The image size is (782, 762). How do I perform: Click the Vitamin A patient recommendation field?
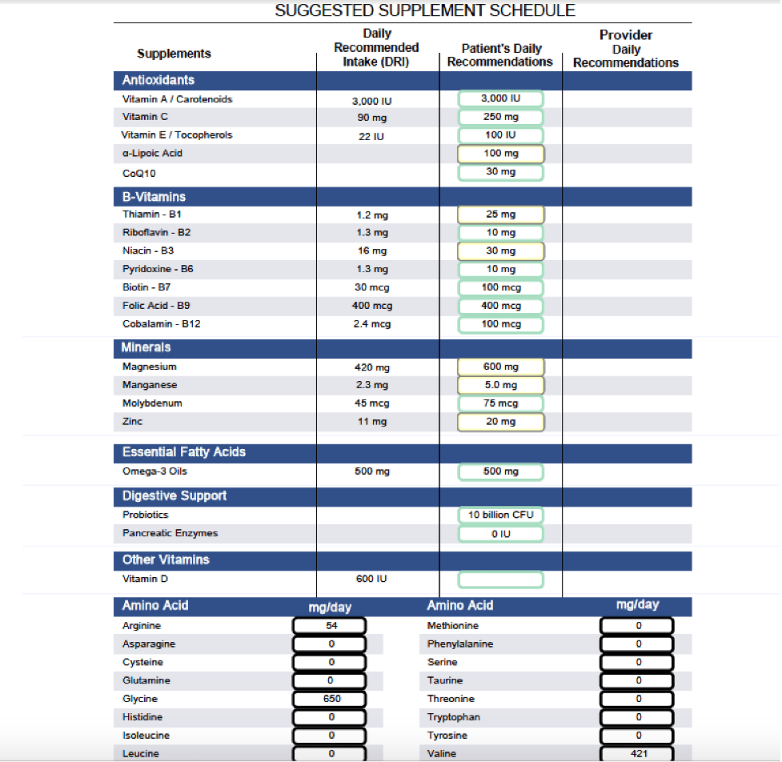(x=500, y=98)
